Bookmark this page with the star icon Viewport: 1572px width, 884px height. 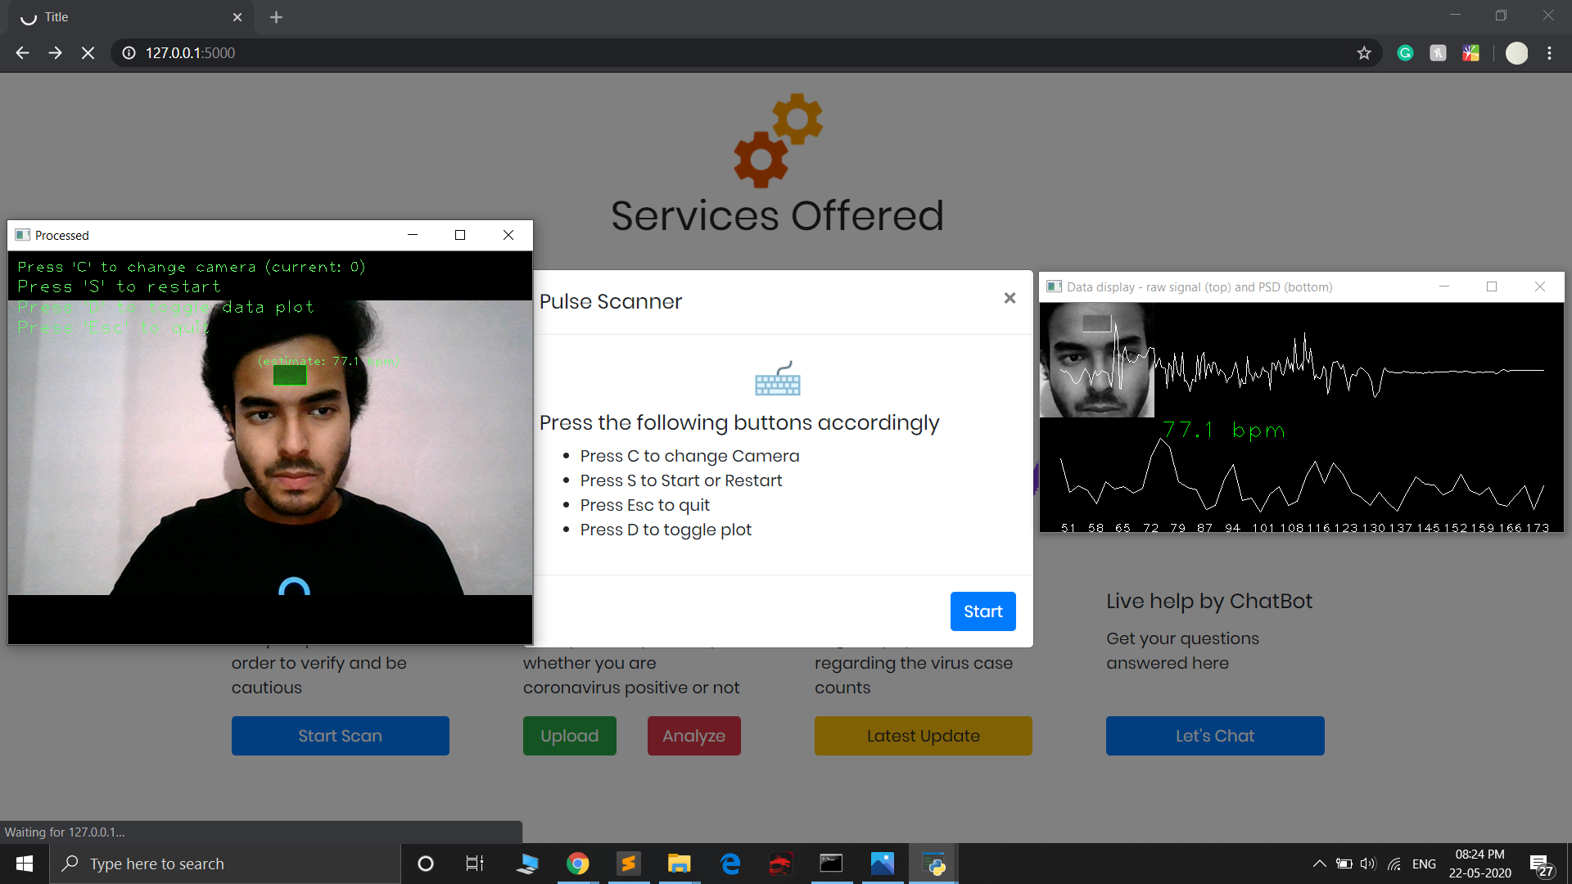(x=1364, y=53)
